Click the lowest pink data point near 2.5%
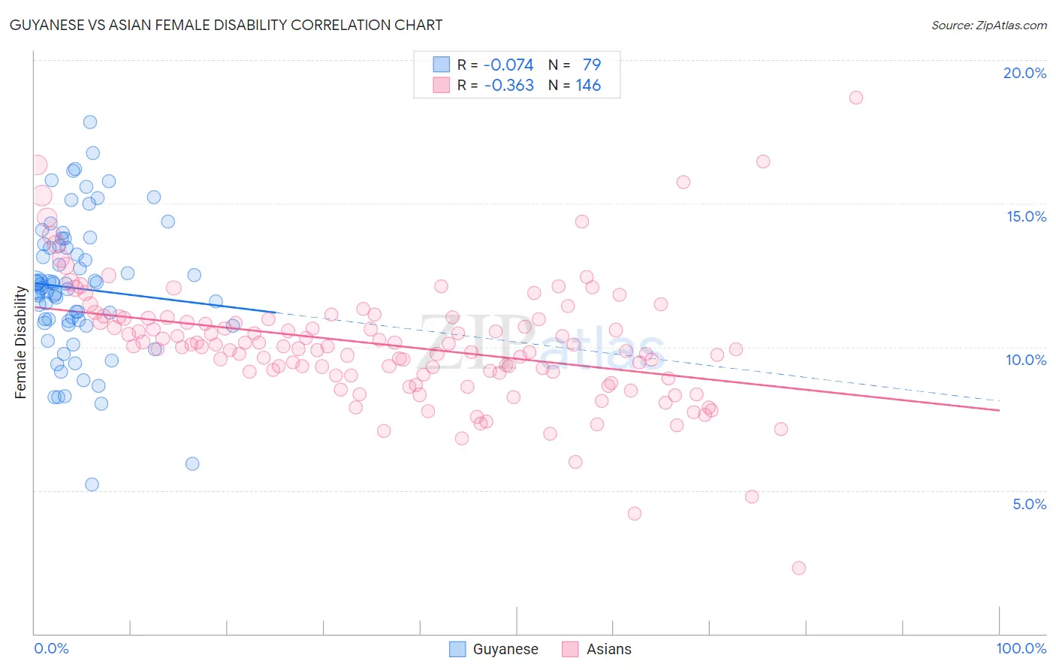The height and width of the screenshot is (670, 1056). pyautogui.click(x=798, y=568)
